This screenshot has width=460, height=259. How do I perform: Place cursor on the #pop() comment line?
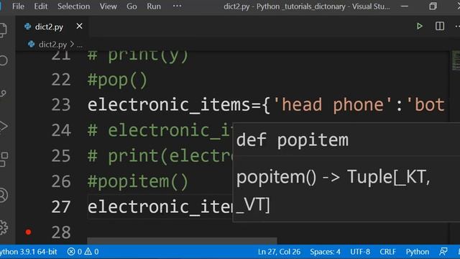[x=117, y=80]
